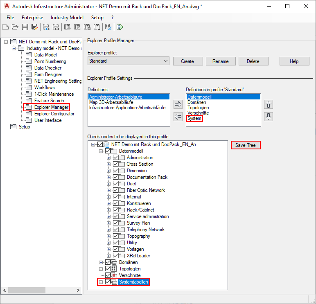The image size is (316, 304).
Task: Click the Rename profile button
Action: coord(221,61)
